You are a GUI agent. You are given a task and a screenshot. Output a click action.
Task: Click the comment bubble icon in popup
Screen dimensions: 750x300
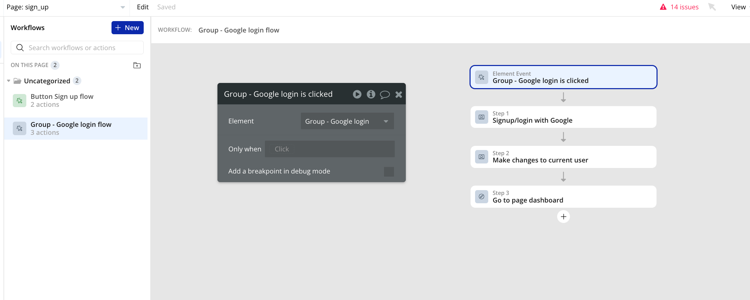[x=385, y=94]
